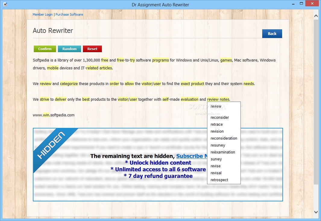Click highlighted word 'allow'
321x221 pixels.
pyautogui.click(x=129, y=84)
